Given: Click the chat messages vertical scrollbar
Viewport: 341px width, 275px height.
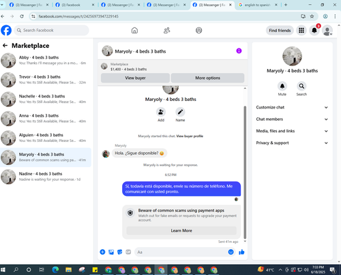Looking at the screenshot, I should click(245, 172).
